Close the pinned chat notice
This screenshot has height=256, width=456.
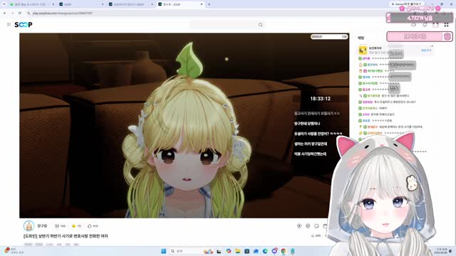432,46
